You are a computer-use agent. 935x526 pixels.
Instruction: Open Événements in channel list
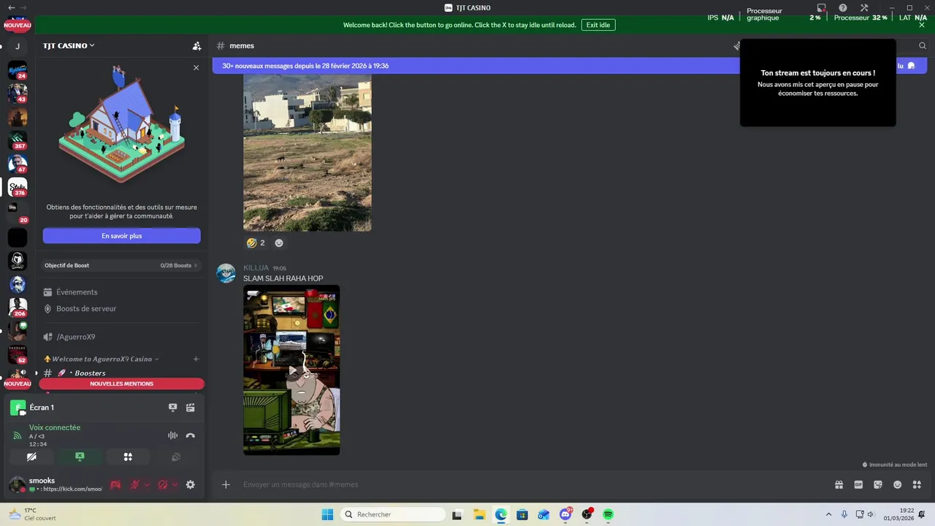pos(77,292)
